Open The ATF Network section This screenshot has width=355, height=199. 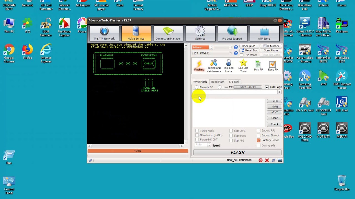point(104,33)
